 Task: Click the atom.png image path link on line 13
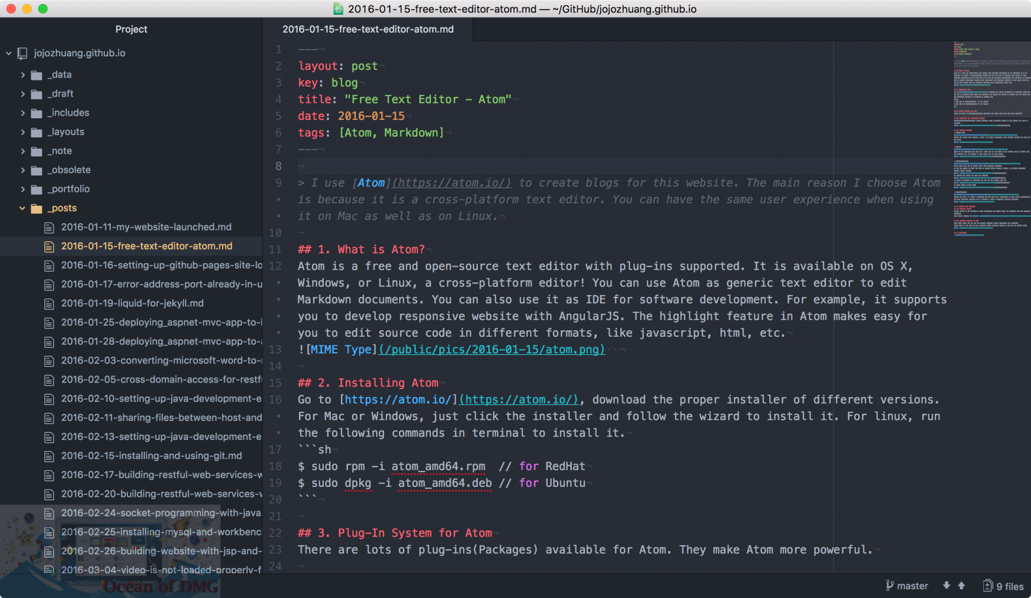point(491,349)
